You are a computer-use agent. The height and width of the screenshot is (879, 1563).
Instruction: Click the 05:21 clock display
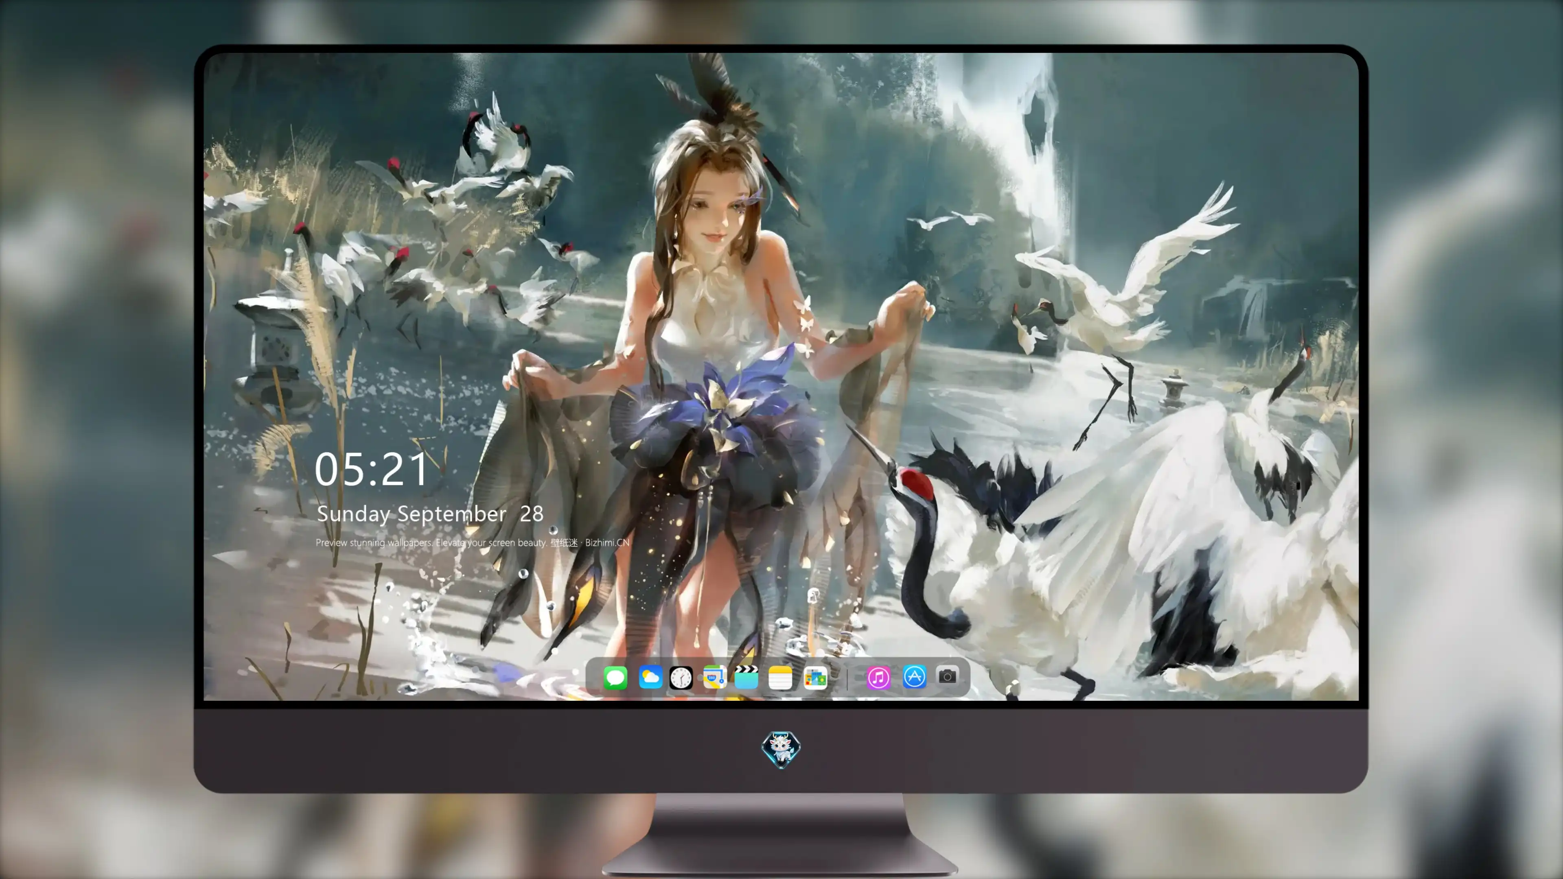point(371,470)
